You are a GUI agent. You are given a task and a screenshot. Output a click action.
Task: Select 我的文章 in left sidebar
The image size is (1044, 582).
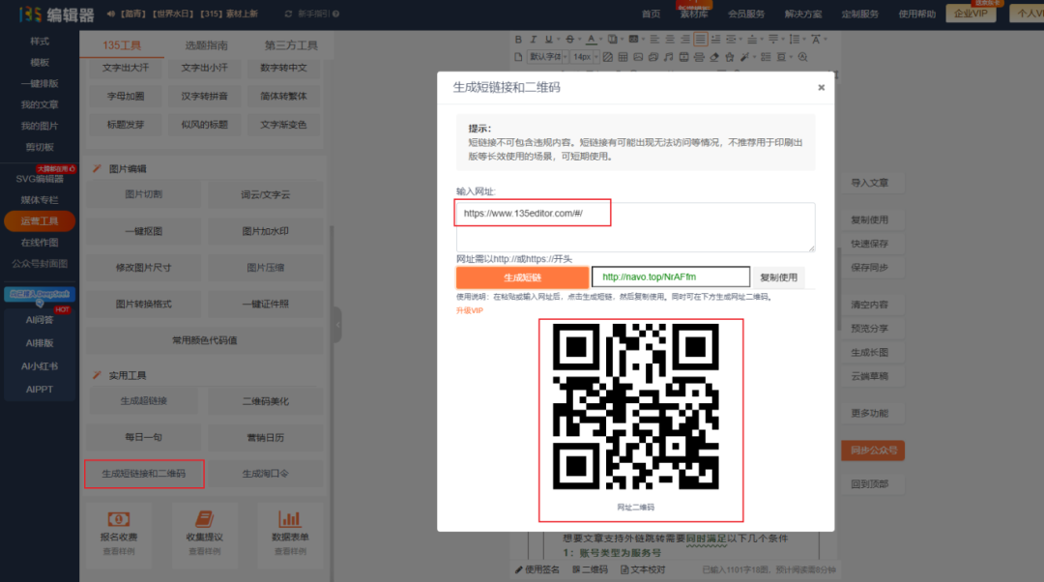pos(40,104)
